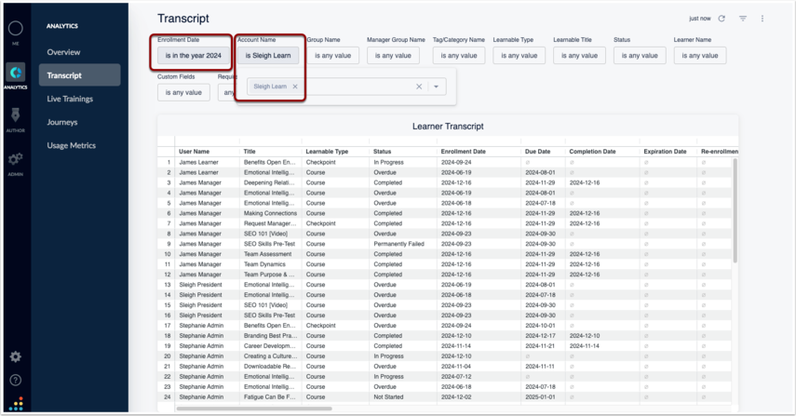796x416 pixels.
Task: Select 'Branding Best Pra...' title cell
Action: pyautogui.click(x=271, y=336)
